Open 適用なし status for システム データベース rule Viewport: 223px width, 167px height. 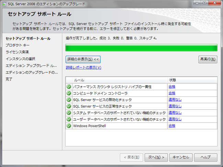175,113
